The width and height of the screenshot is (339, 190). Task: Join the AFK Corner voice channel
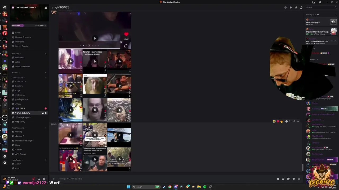coord(29,154)
